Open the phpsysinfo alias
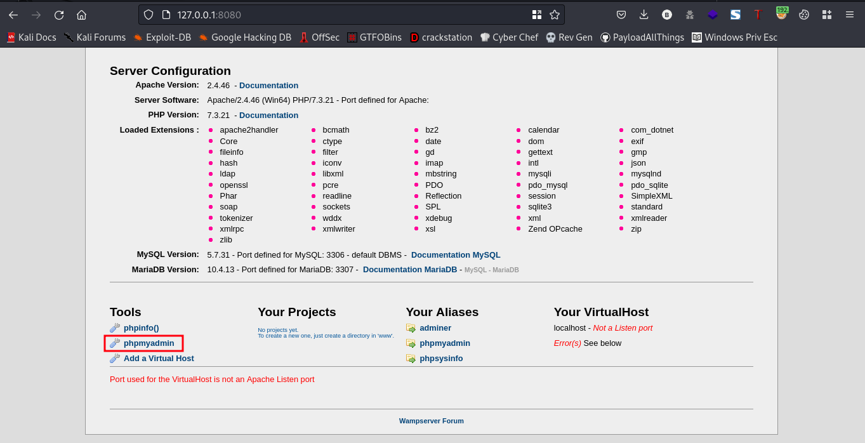 tap(441, 358)
